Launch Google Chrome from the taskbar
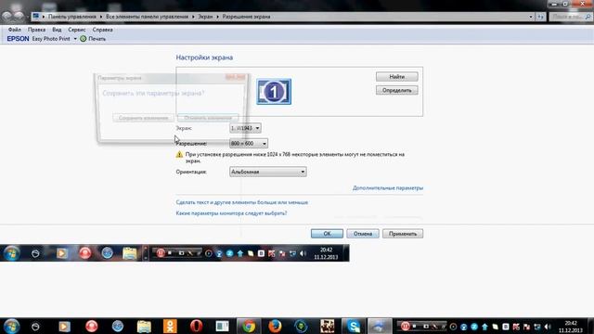This screenshot has height=334, width=594. pos(249,326)
